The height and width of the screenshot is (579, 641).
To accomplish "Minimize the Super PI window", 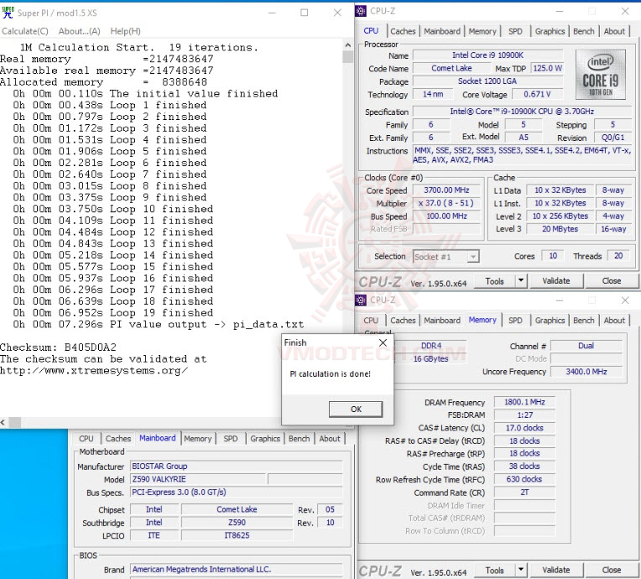I will pyautogui.click(x=273, y=13).
